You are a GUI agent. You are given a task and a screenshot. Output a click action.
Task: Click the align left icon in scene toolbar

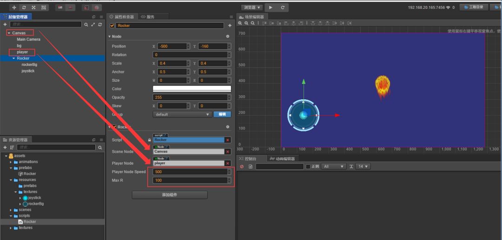click(x=286, y=23)
